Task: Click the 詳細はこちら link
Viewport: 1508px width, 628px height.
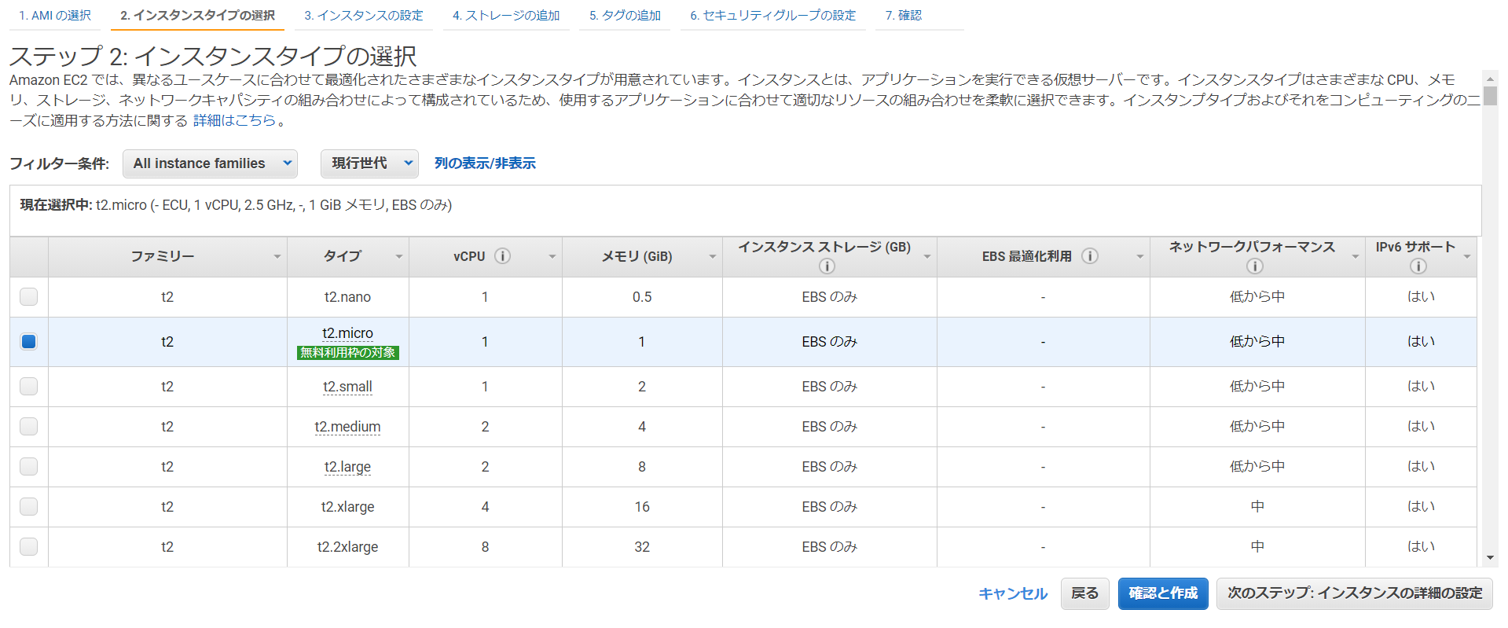Action: point(235,120)
